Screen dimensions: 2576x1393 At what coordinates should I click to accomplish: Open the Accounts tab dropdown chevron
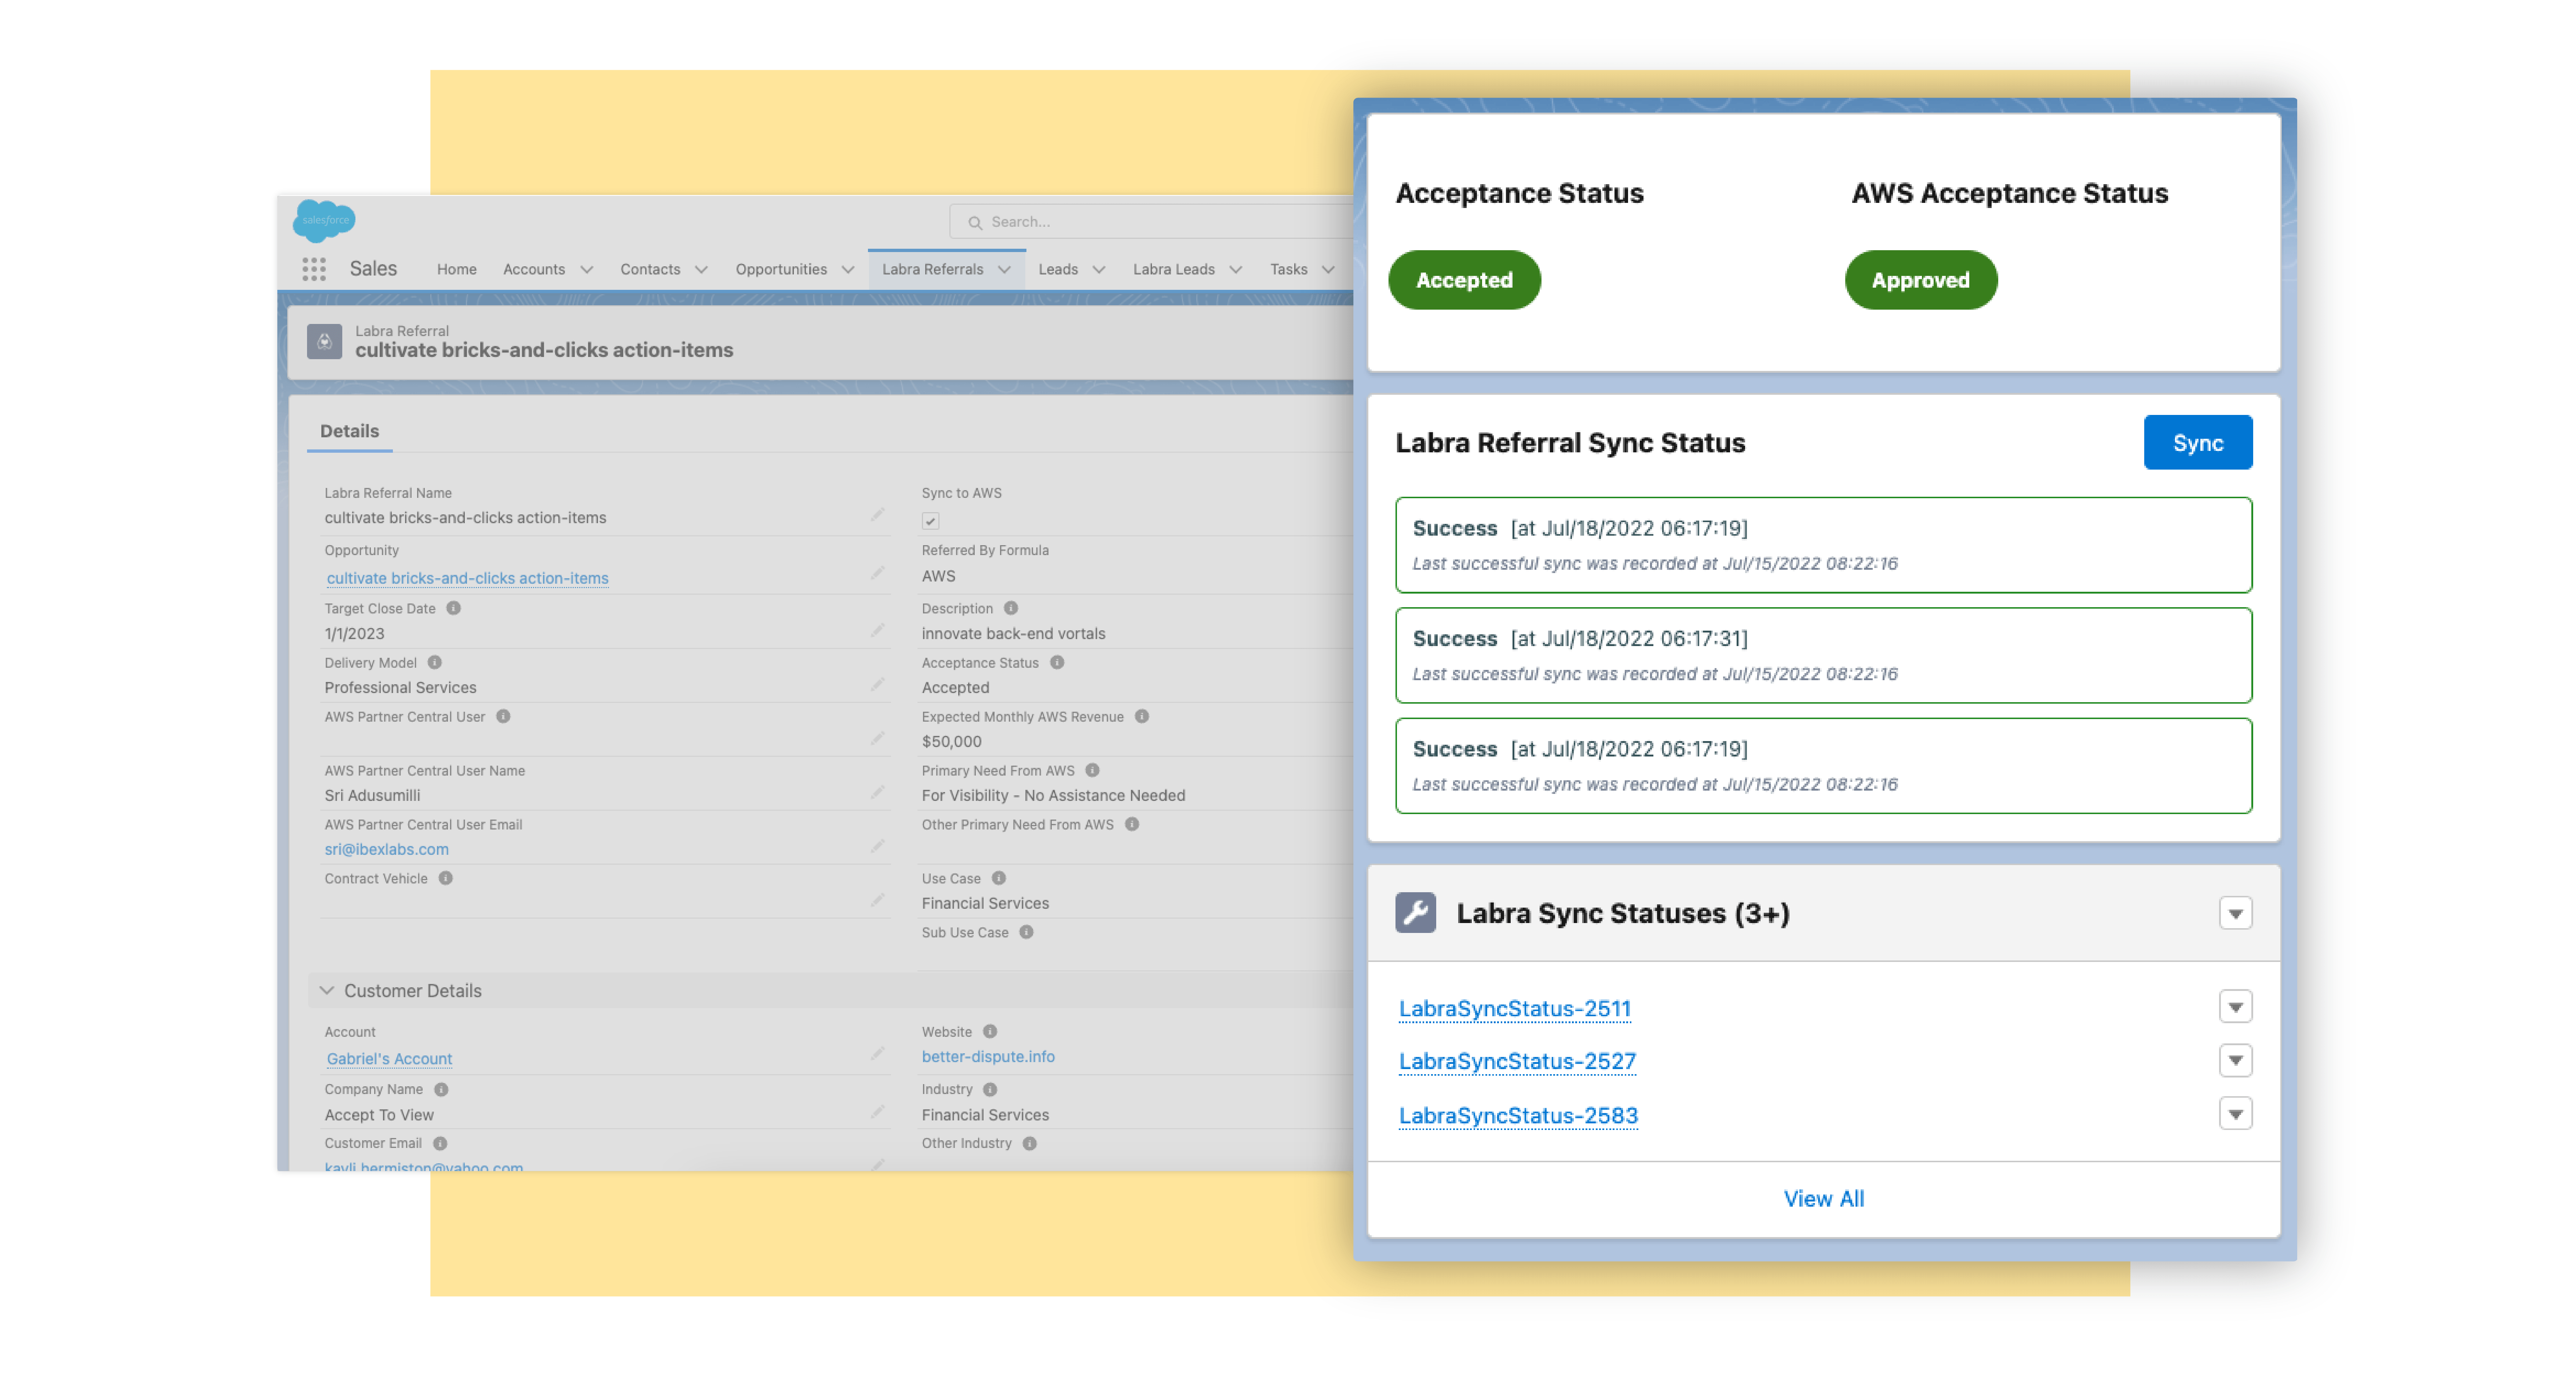[x=587, y=270]
